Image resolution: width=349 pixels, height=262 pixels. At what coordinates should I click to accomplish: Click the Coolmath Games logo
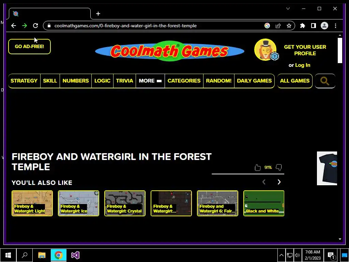pyautogui.click(x=170, y=51)
